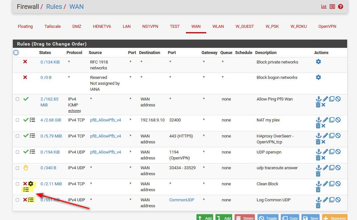Open states link 0 /134 KiB
Viewport: 357px width, 220px height.
pyautogui.click(x=50, y=62)
